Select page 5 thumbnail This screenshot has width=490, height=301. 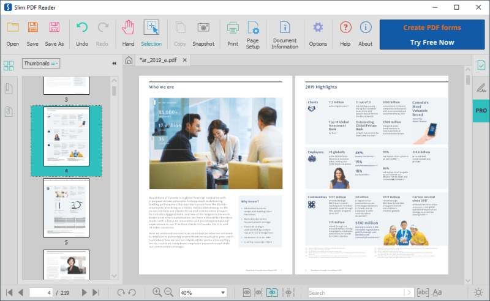pos(66,208)
